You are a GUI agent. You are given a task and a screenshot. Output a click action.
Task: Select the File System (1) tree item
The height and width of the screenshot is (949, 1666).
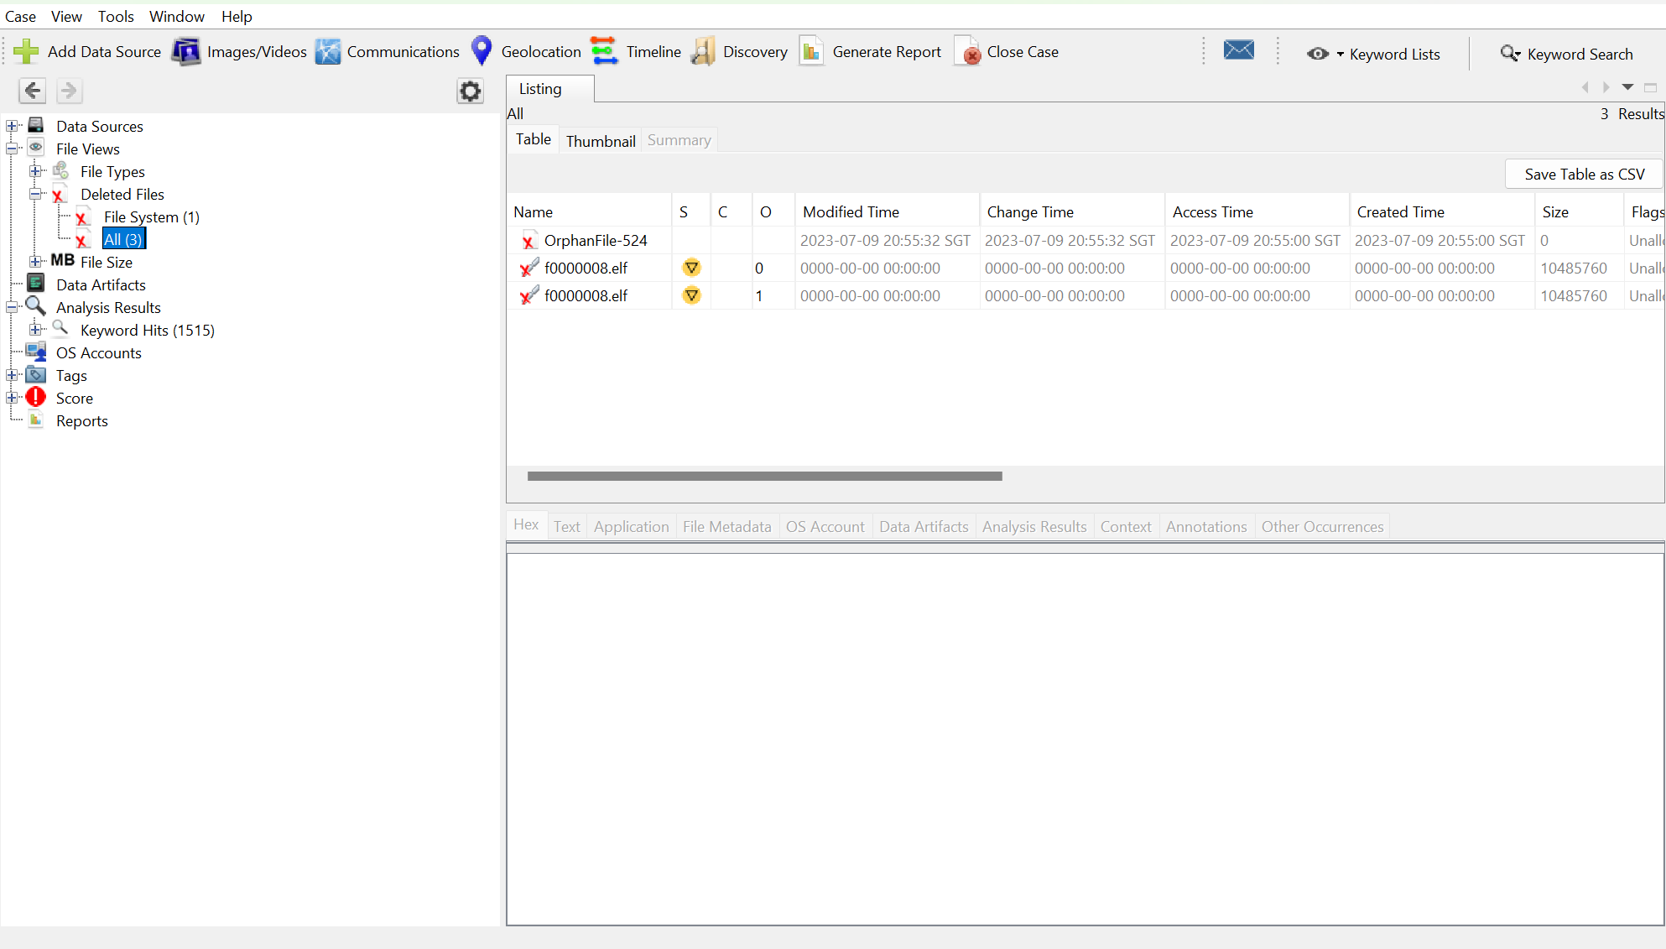click(x=151, y=216)
